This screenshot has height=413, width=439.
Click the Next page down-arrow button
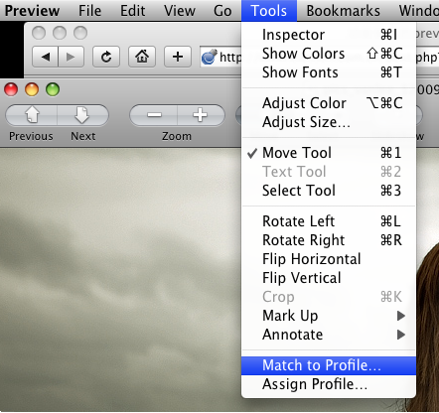coord(82,115)
